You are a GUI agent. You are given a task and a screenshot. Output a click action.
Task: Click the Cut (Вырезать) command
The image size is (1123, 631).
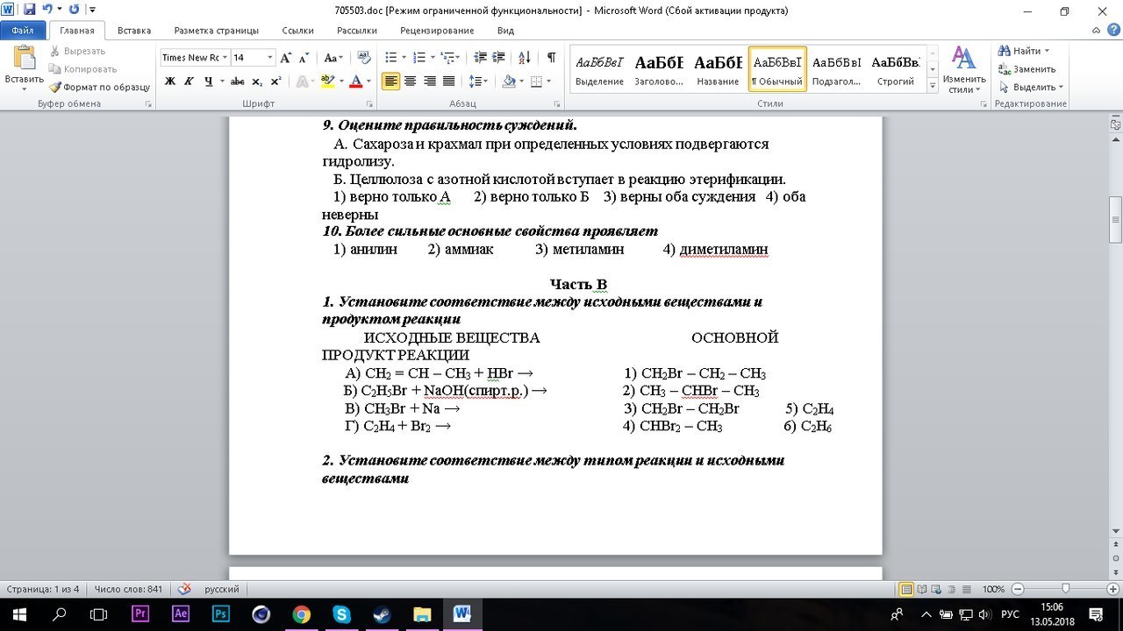(x=77, y=51)
